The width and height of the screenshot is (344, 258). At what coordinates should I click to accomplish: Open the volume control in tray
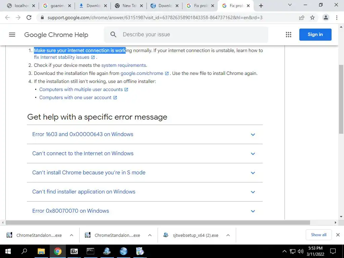[301, 251]
